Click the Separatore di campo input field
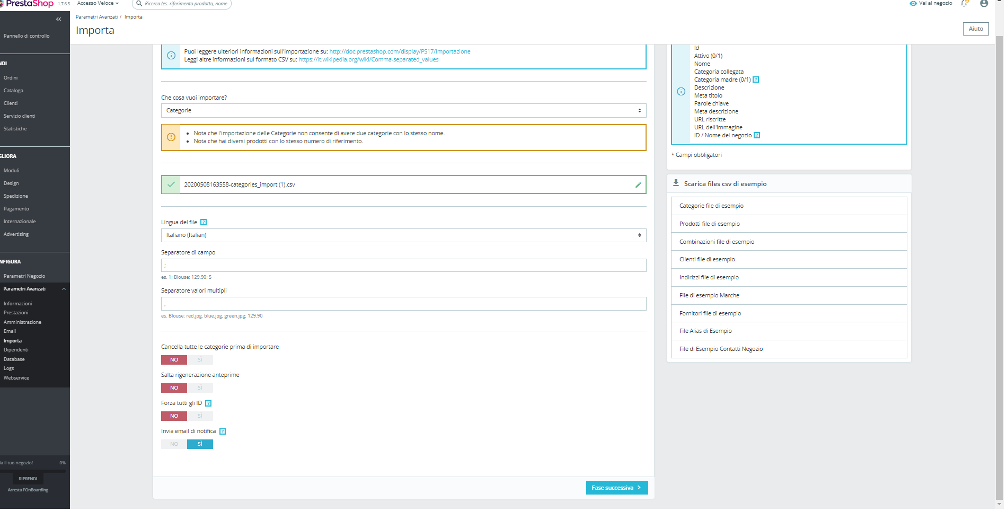Image resolution: width=1007 pixels, height=529 pixels. 403,266
